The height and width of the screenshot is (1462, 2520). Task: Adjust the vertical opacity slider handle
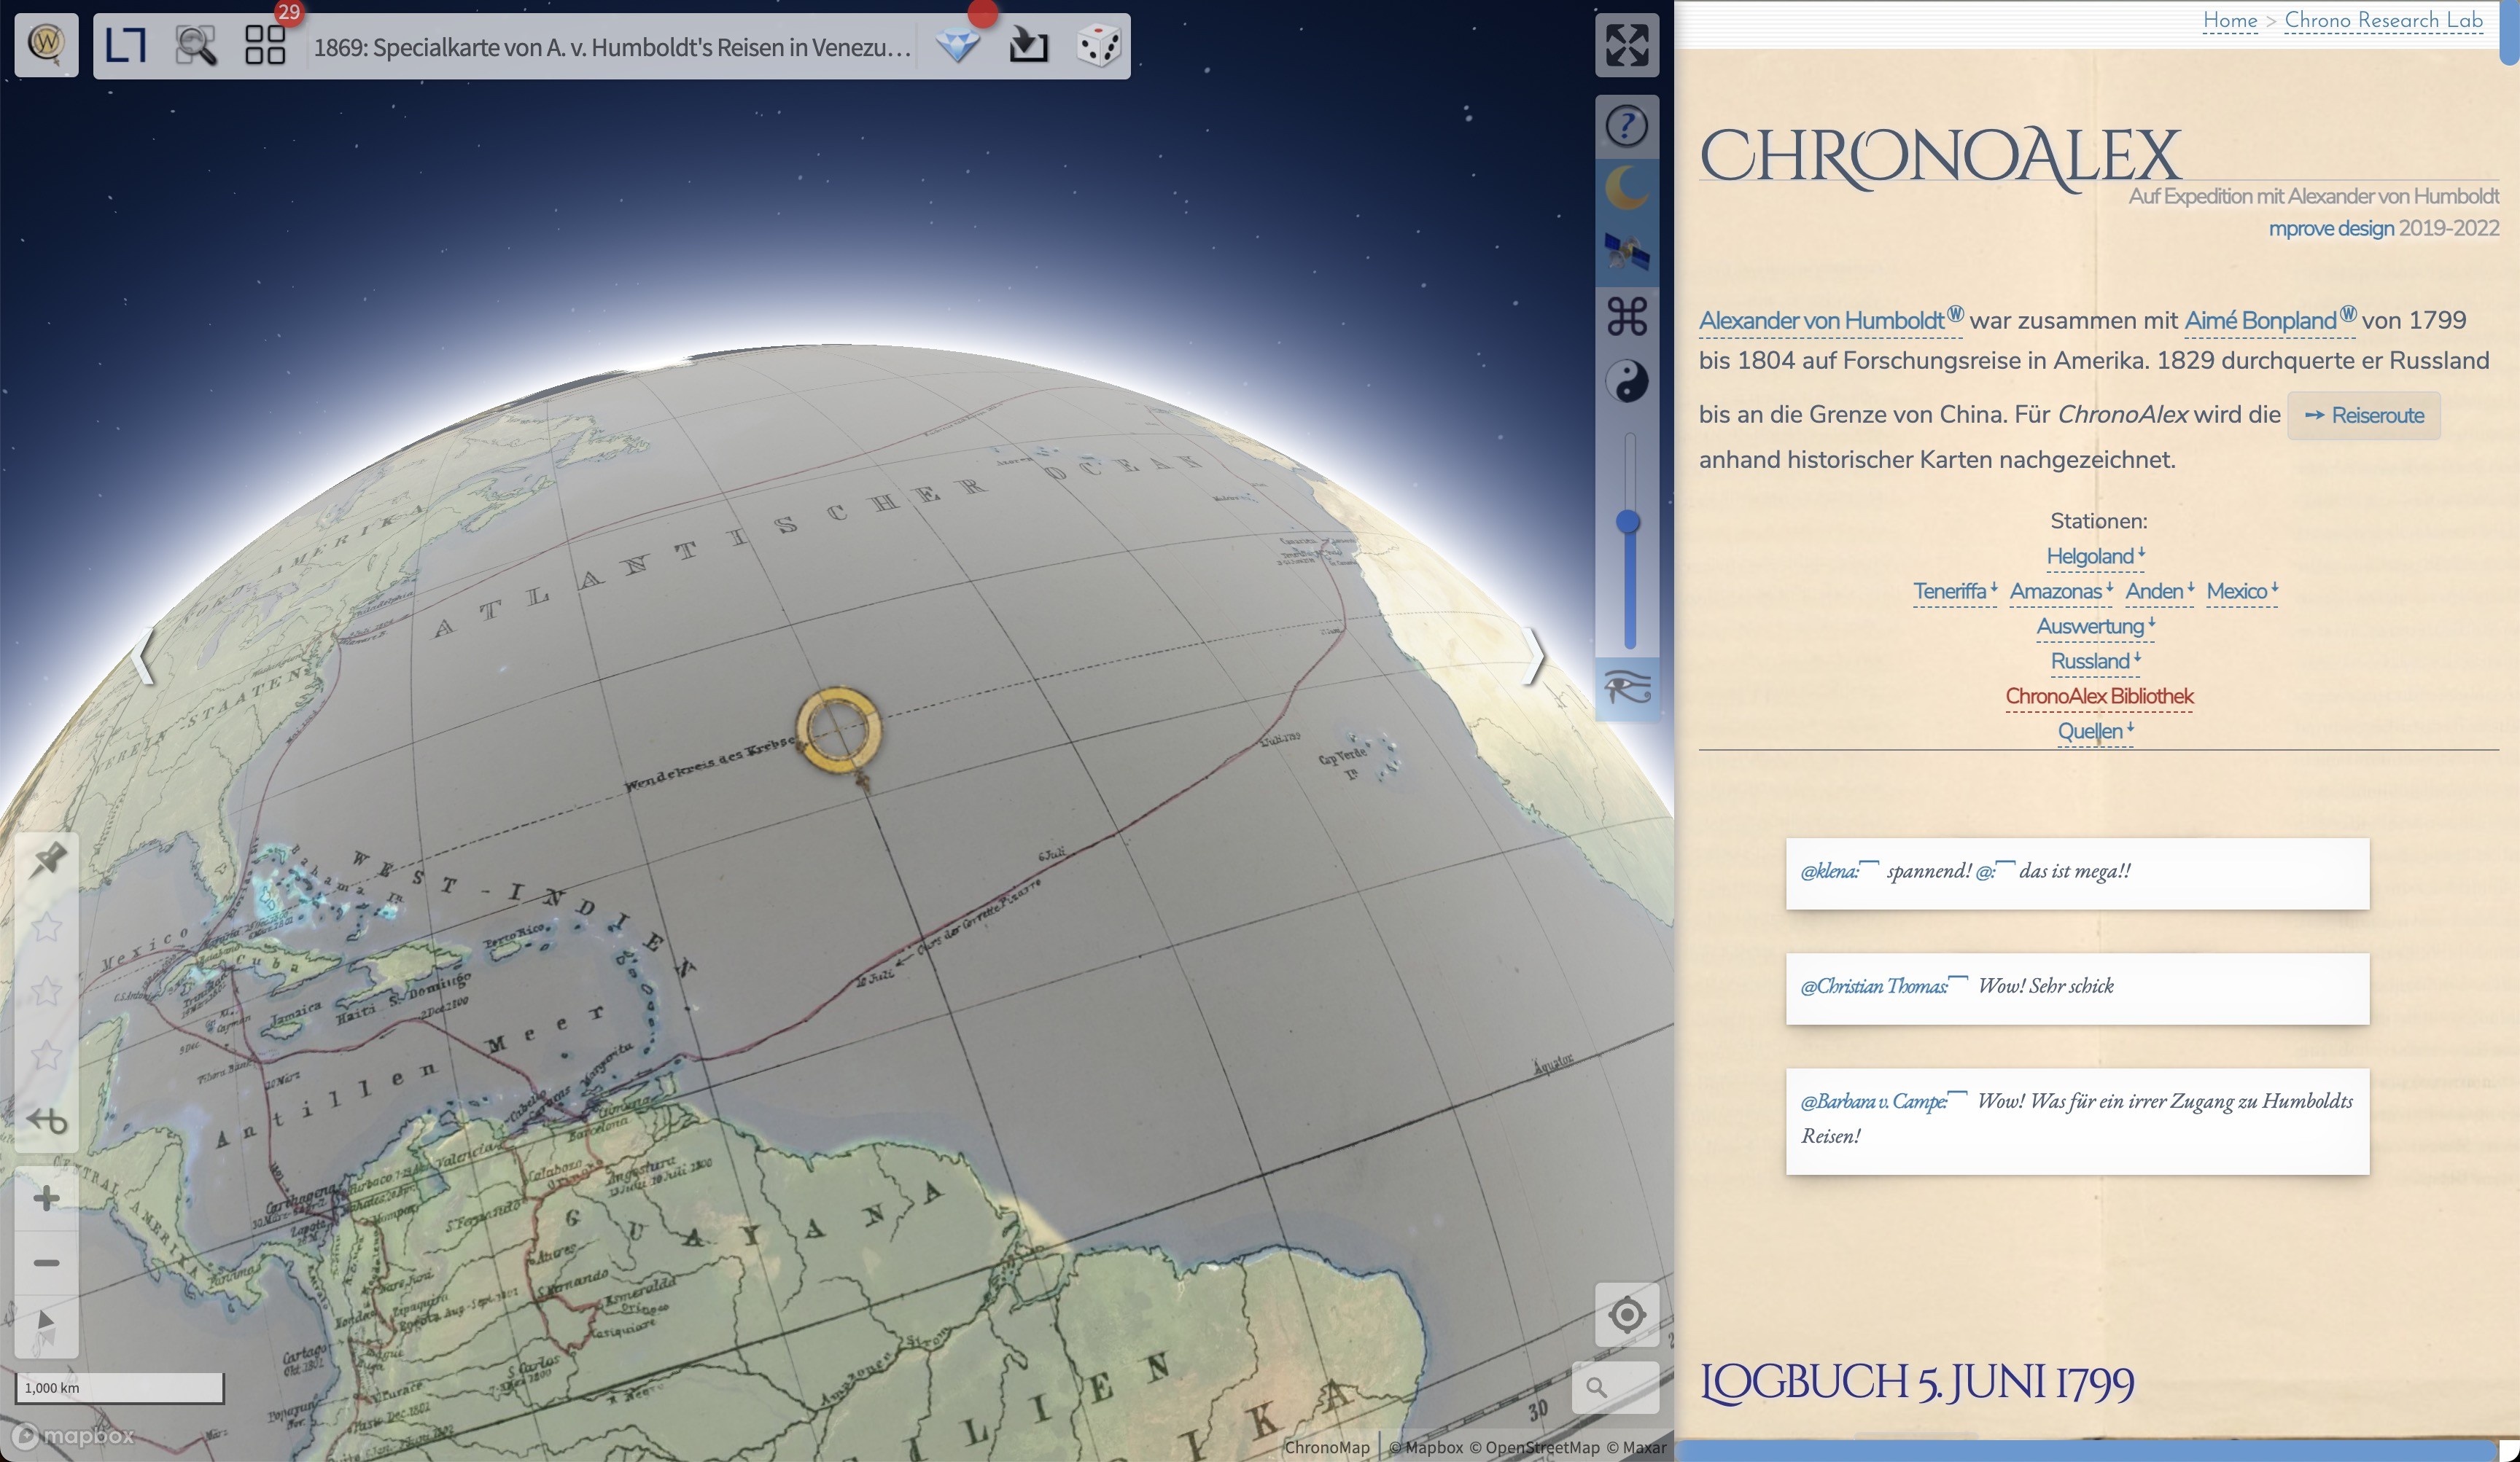1628,522
